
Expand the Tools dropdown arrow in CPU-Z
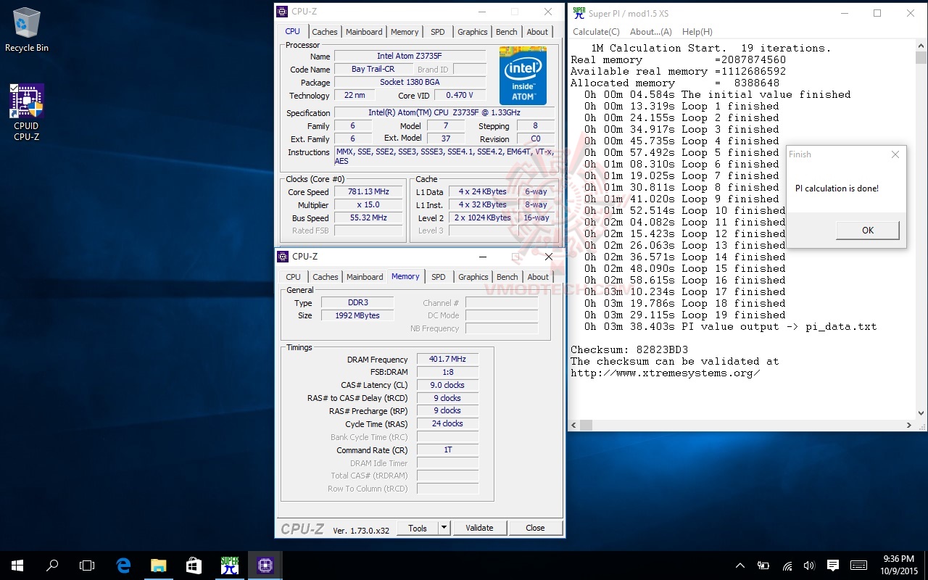click(x=444, y=528)
